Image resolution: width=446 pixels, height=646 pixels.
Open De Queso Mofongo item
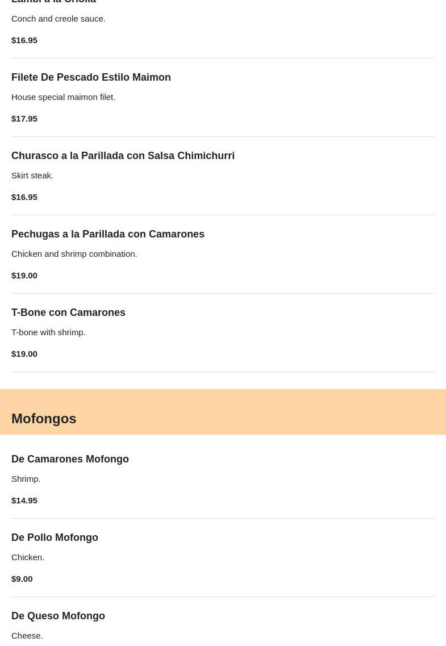[x=58, y=616]
